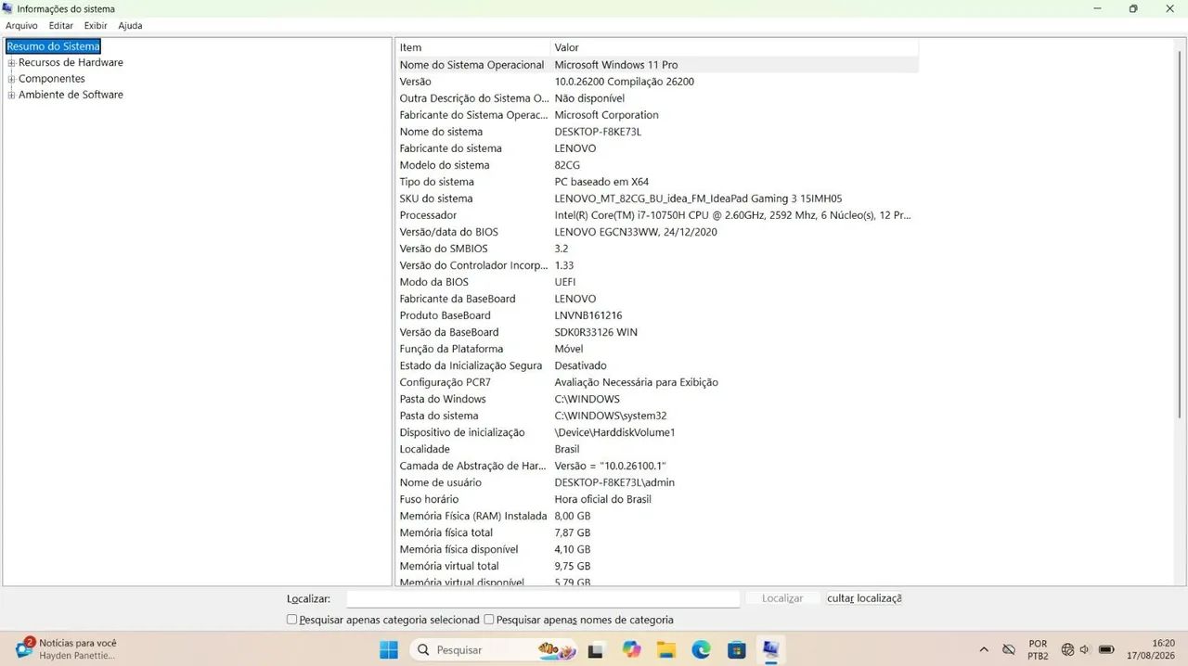Select the Função da Plataforma row

[657, 349]
